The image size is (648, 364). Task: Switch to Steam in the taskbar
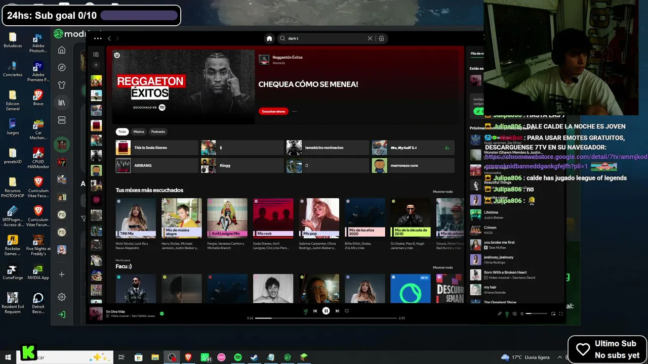click(254, 357)
